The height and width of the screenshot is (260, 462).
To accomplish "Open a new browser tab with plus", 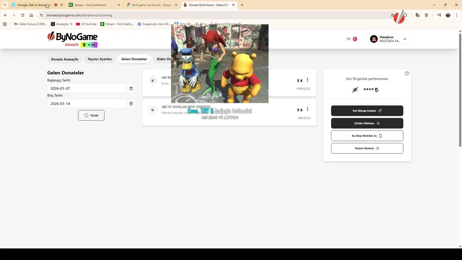I will (242, 5).
